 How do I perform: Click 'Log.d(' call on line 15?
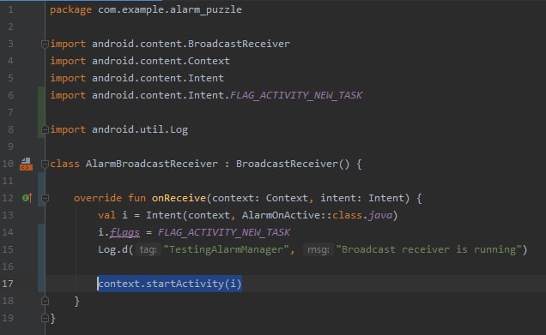click(x=116, y=249)
